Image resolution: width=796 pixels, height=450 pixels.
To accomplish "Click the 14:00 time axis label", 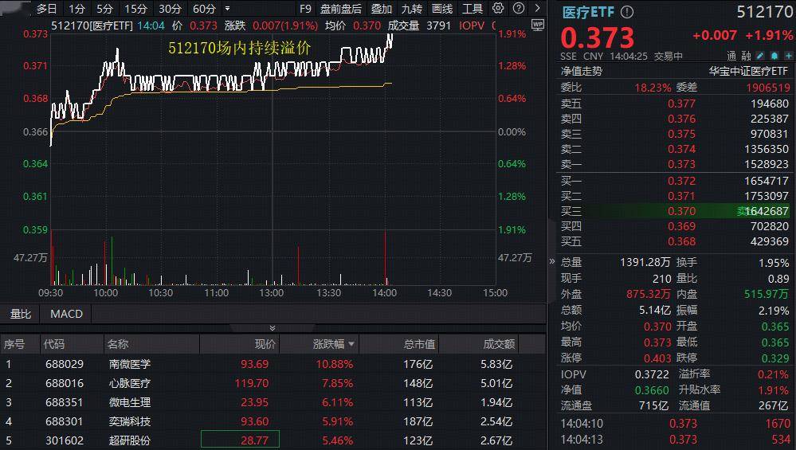I will pos(384,293).
